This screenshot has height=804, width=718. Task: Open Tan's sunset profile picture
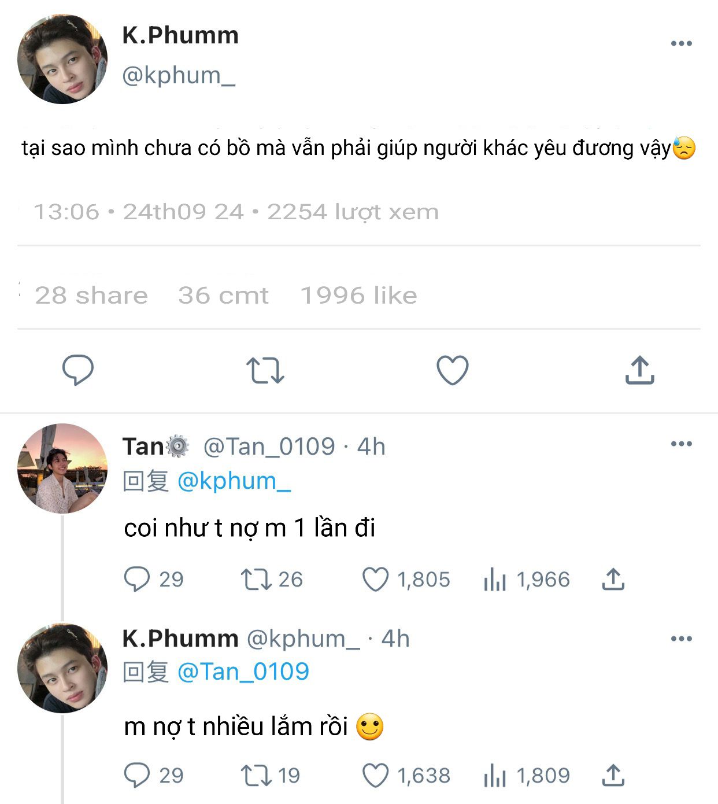click(x=62, y=469)
